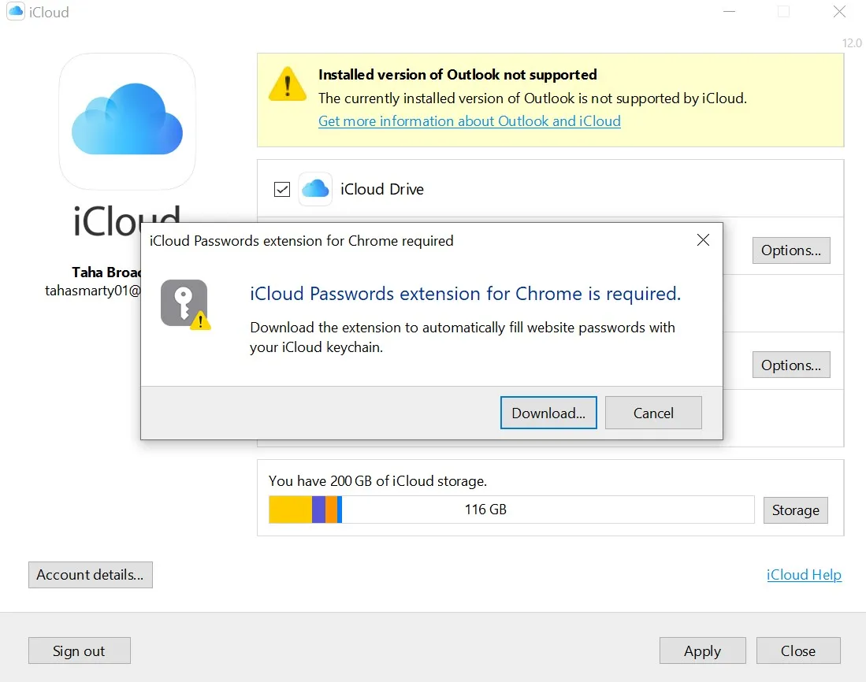Click the keychain padlock icon in the dialog
The image size is (866, 682).
point(184,302)
